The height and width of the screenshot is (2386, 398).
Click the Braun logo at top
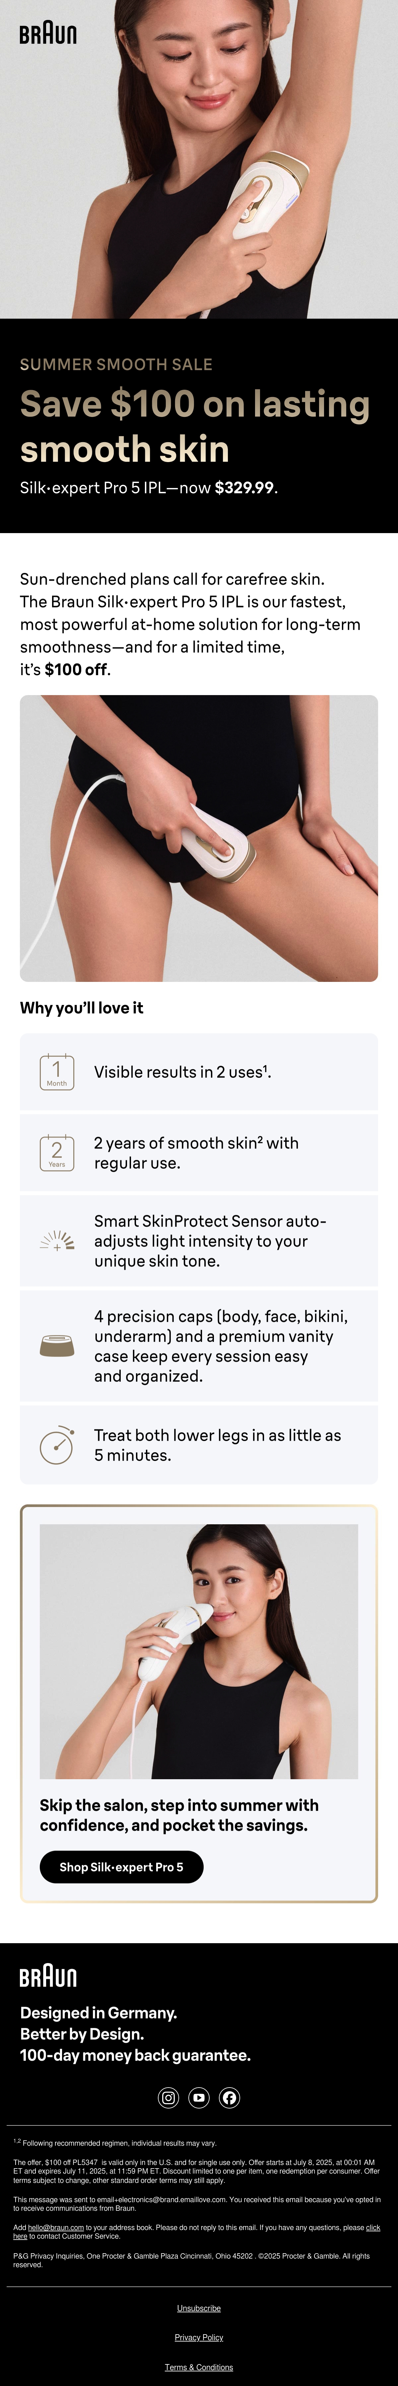tap(48, 34)
